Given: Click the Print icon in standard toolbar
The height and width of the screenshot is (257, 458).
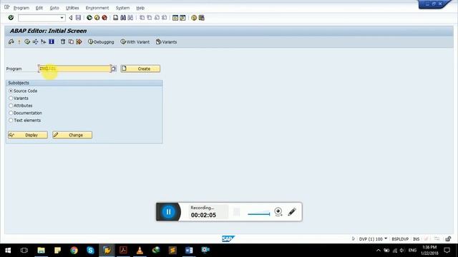Looking at the screenshot, I should 116,18.
